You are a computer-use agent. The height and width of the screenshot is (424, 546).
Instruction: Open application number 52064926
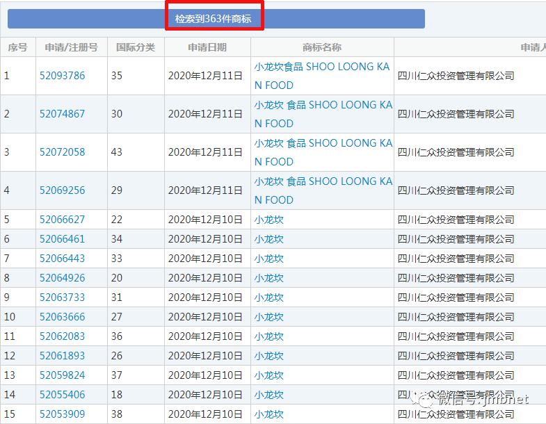click(x=62, y=278)
